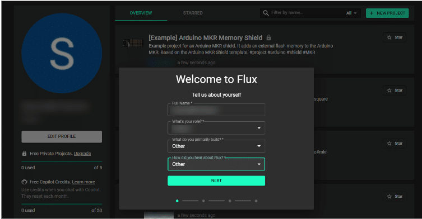Click the Edit Profile button
The height and width of the screenshot is (219, 422).
[62, 137]
